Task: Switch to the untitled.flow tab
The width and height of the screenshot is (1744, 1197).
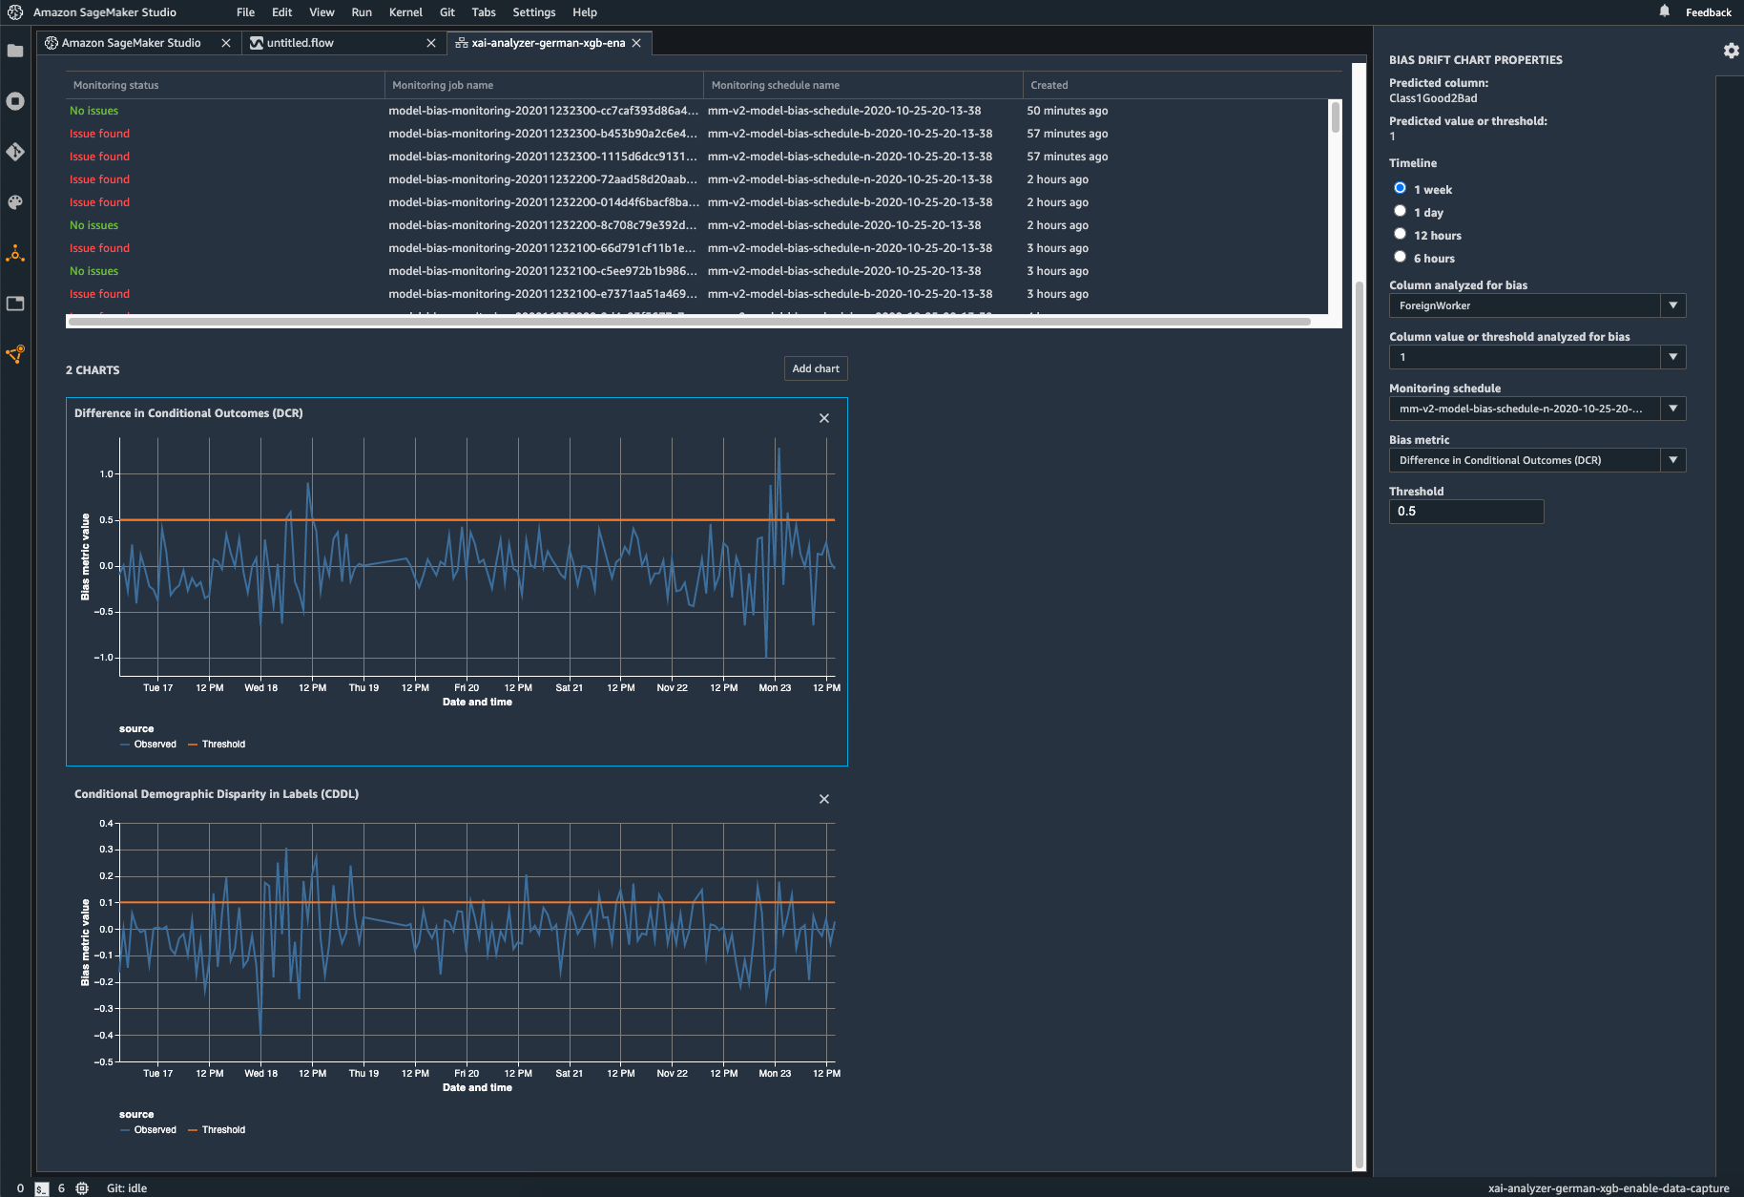Action: point(299,42)
